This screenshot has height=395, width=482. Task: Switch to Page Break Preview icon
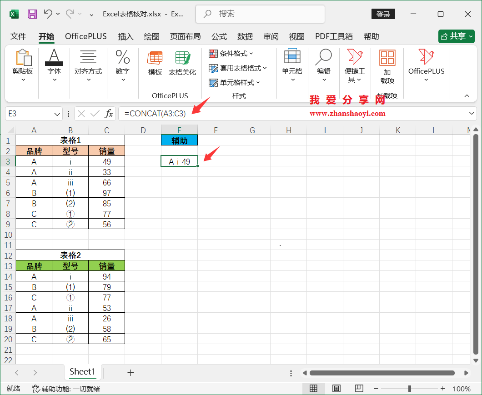click(359, 388)
